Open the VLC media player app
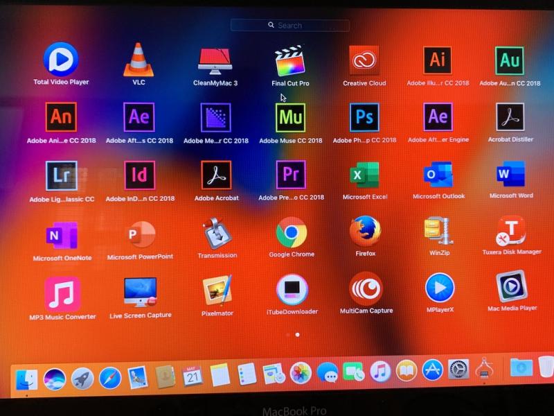 pos(138,60)
